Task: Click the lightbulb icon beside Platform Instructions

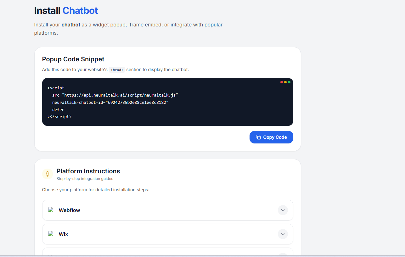Action: 47,174
